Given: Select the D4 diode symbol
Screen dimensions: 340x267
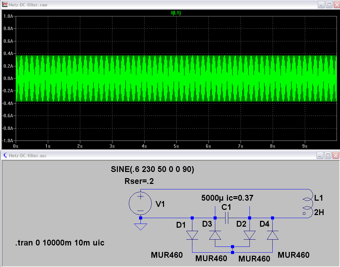Looking at the screenshot, I should pos(272,235).
